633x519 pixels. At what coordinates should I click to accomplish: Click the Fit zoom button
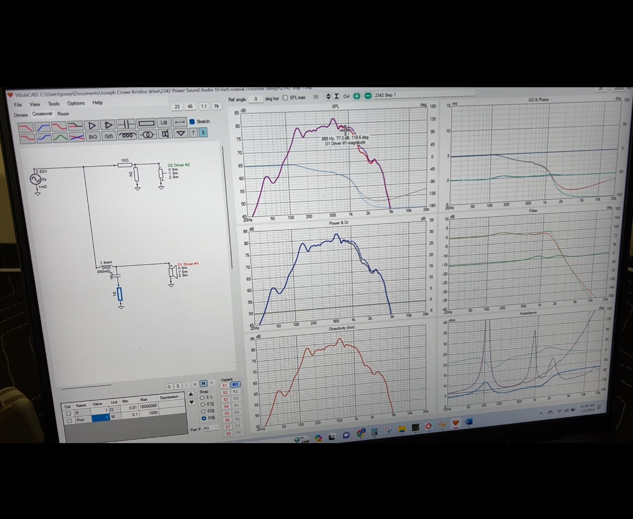216,106
